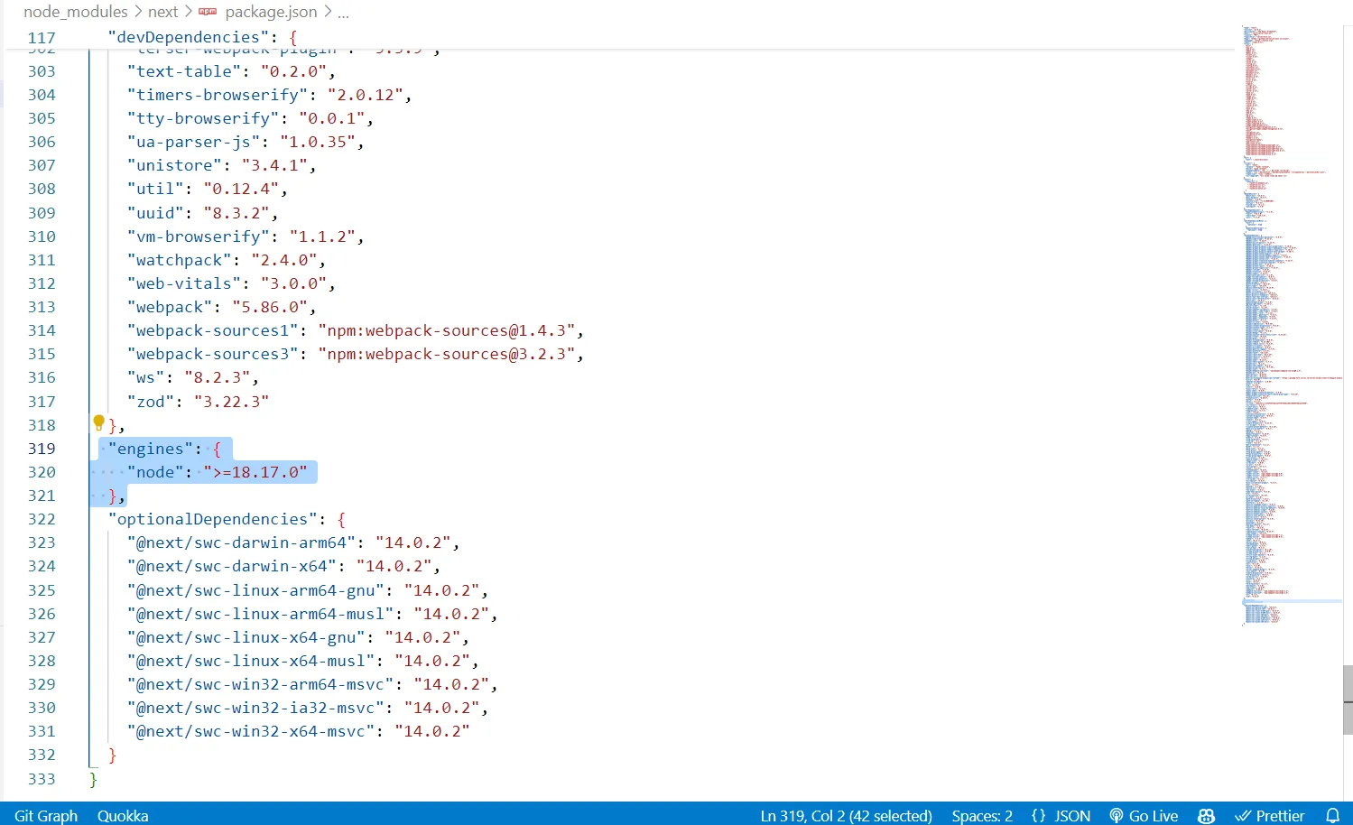Click the vertical scrollbar thumb
Screen dimensions: 1353x825
[x=1348, y=700]
